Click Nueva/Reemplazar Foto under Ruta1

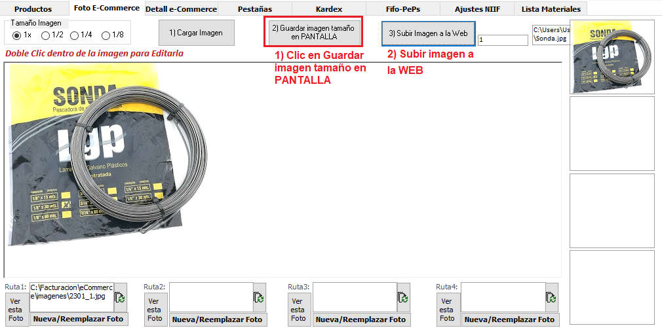(79, 319)
